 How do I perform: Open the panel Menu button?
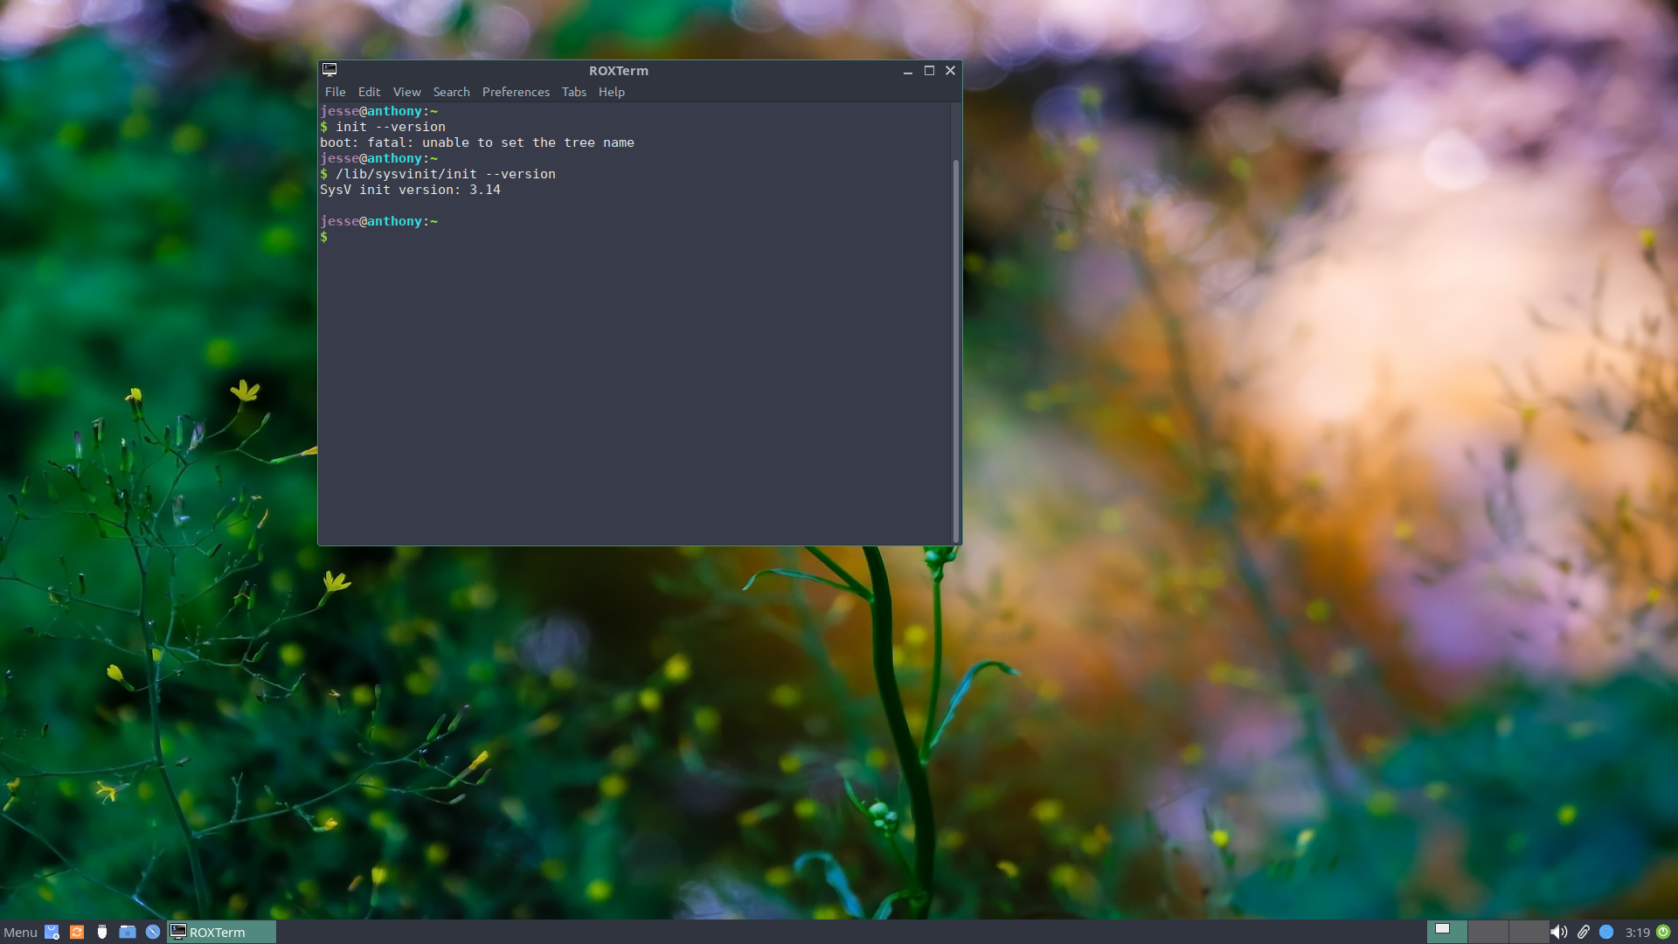(x=20, y=933)
